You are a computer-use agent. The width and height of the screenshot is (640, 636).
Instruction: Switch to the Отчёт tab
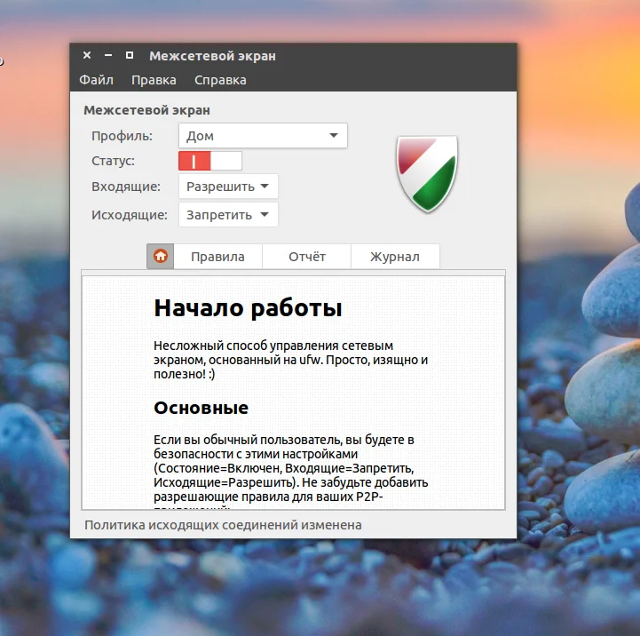point(306,257)
